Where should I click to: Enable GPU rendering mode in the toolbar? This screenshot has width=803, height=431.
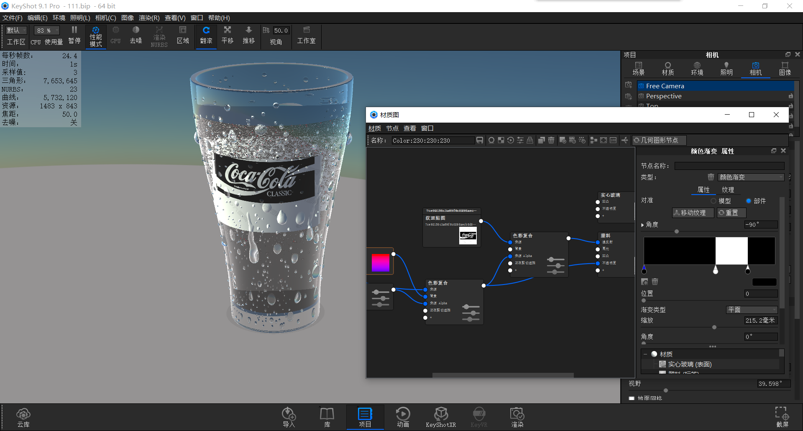[x=115, y=36]
